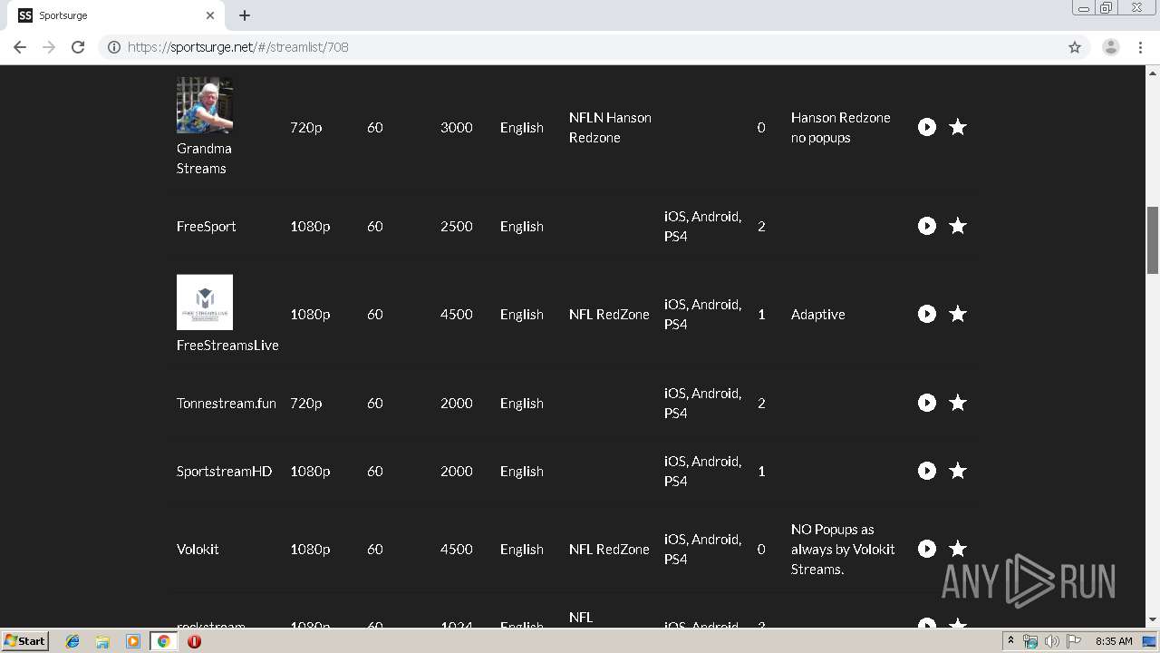The width and height of the screenshot is (1160, 653).
Task: Show hidden system tray icons
Action: 1010,641
